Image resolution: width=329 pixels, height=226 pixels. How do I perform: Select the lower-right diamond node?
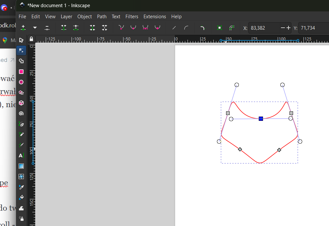pyautogui.click(x=279, y=150)
